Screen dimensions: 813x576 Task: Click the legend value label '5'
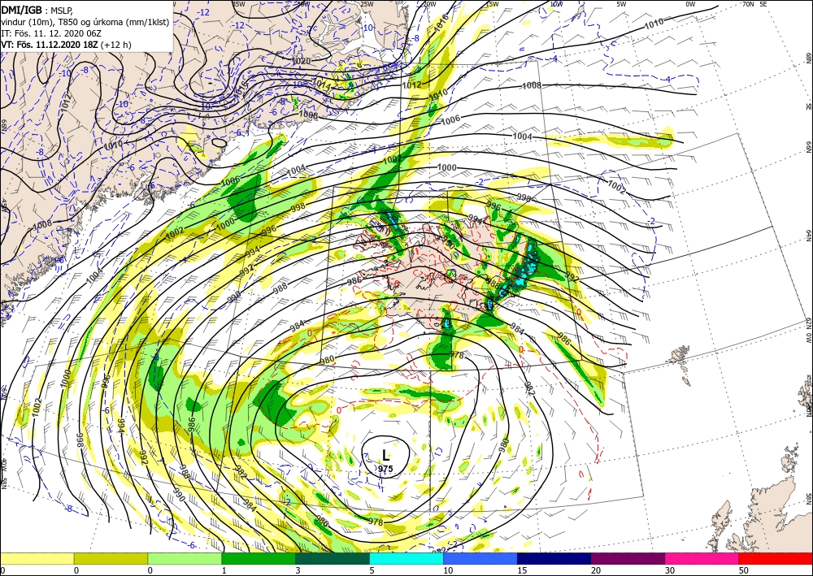coord(372,570)
